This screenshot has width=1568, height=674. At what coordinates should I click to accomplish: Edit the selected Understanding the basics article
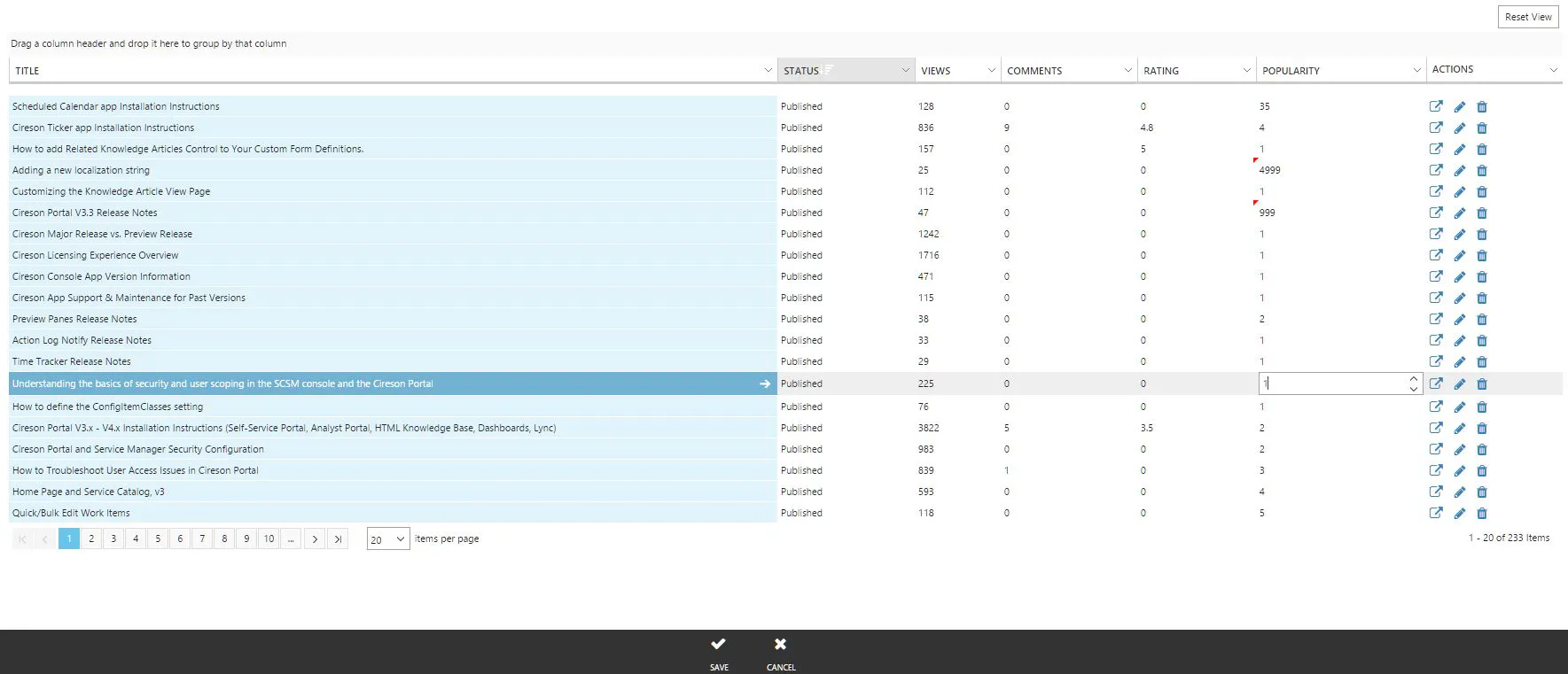[x=1460, y=383]
